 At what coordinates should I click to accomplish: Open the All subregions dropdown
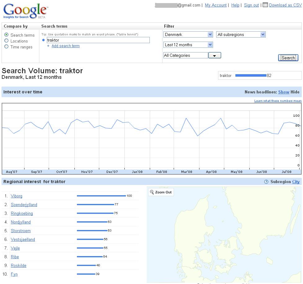(263, 34)
